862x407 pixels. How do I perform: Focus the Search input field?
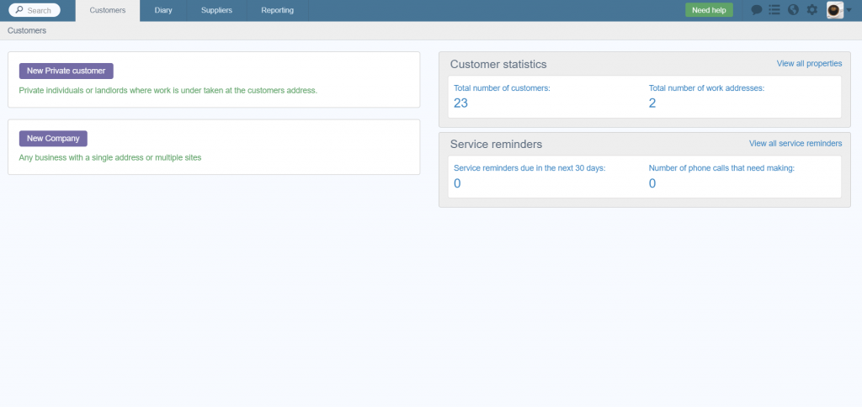tap(34, 10)
